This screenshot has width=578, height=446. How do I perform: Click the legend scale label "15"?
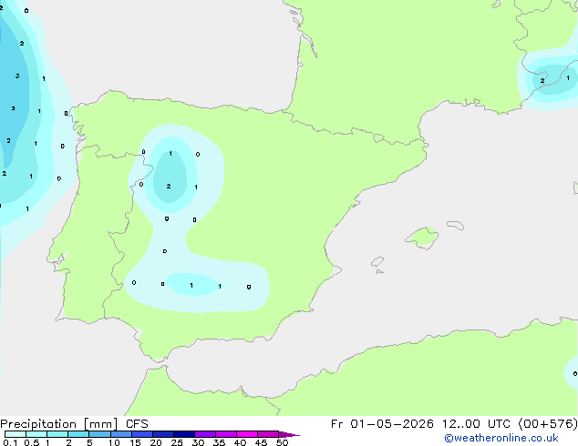point(135,442)
